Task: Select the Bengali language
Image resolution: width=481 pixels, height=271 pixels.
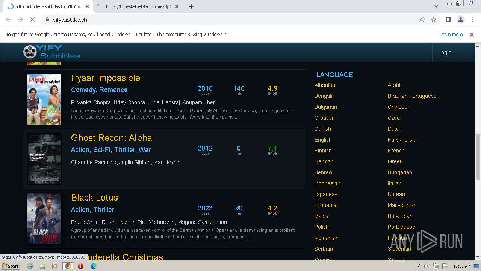Action: [x=323, y=96]
